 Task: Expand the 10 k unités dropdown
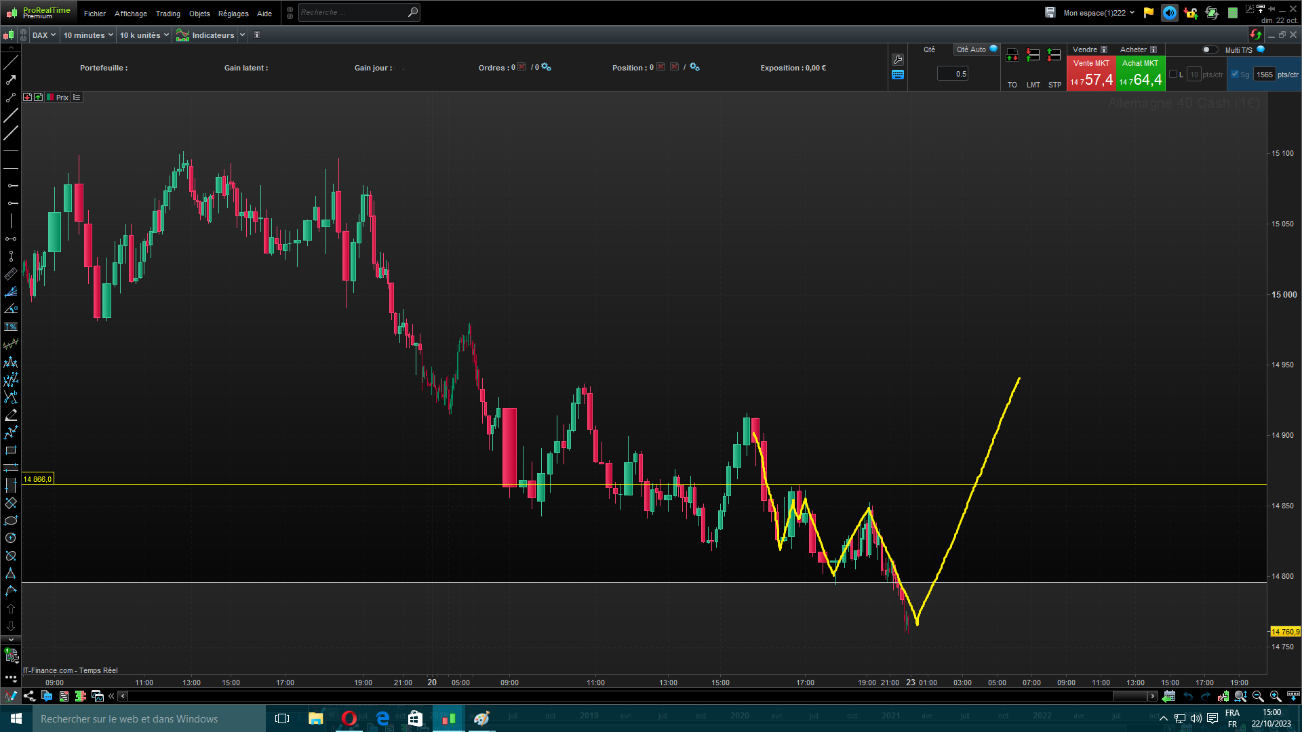(x=144, y=35)
